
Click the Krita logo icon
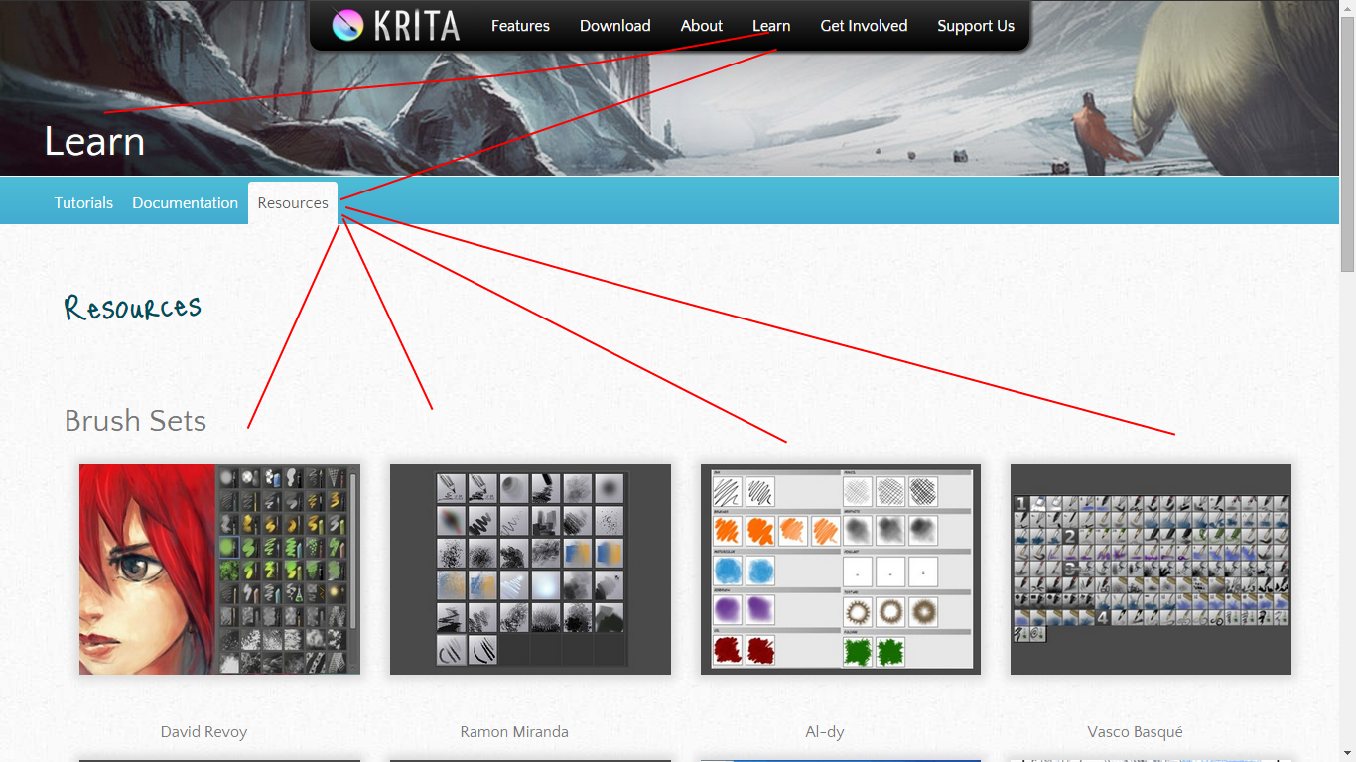[348, 25]
